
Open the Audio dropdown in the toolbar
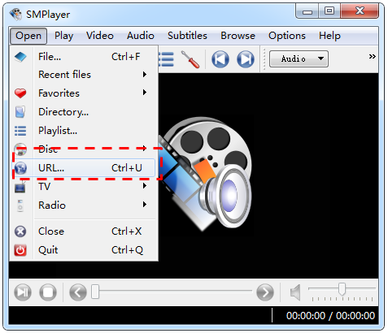(x=299, y=58)
